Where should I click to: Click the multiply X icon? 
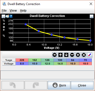point(84,55)
